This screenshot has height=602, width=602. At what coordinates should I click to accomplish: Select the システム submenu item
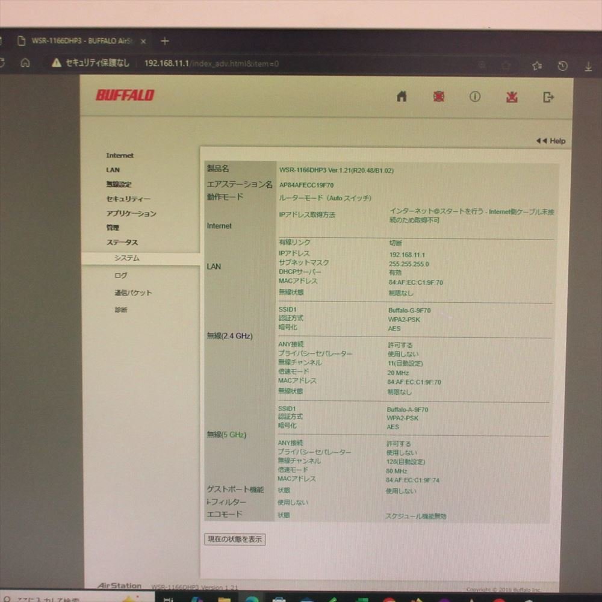point(126,258)
